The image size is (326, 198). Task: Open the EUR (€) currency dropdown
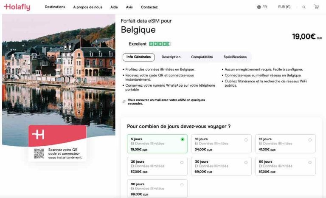(284, 7)
